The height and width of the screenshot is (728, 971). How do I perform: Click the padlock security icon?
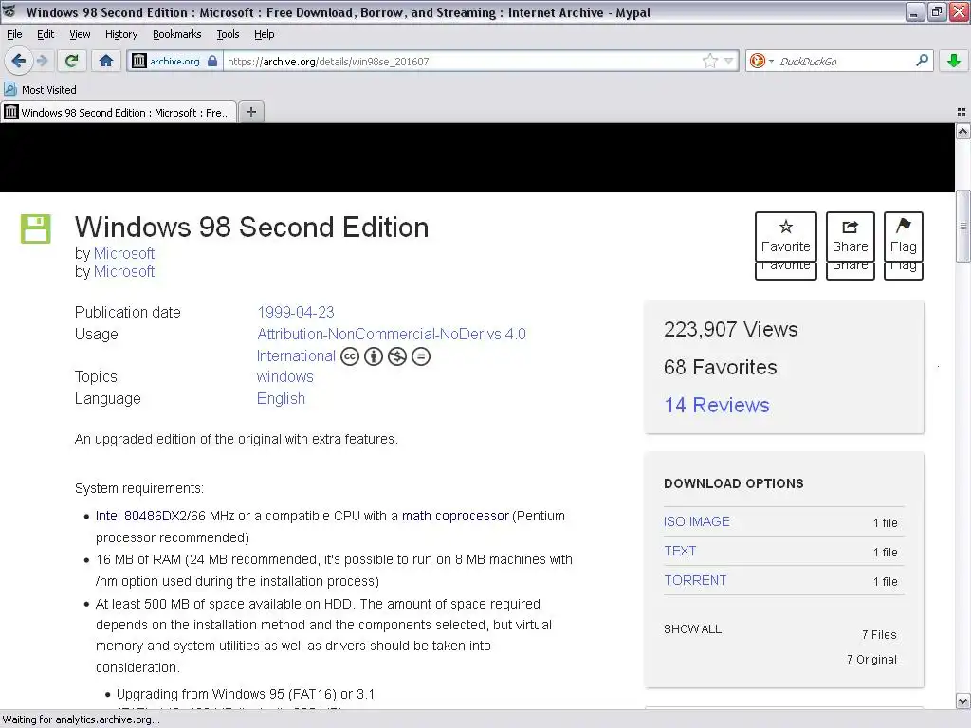(x=212, y=61)
